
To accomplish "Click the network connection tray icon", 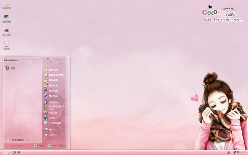I will click(x=235, y=152).
